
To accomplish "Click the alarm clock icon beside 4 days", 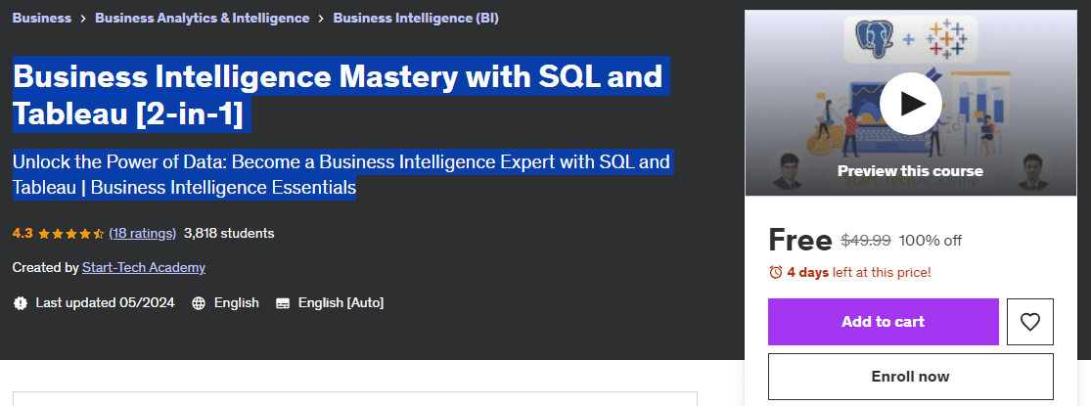I will point(776,273).
